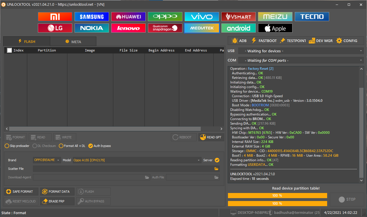
Task: Select the Vivo brand tile
Action: [x=202, y=17]
